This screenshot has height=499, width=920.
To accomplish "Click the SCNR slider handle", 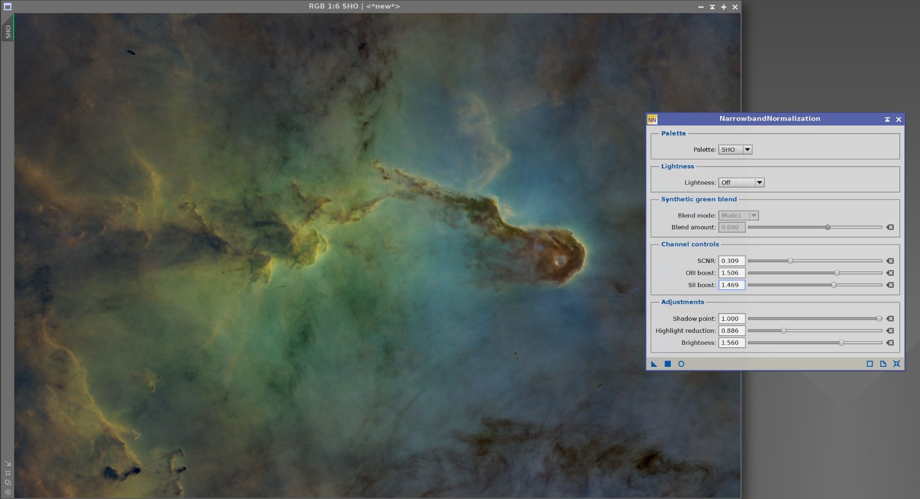I will click(790, 261).
